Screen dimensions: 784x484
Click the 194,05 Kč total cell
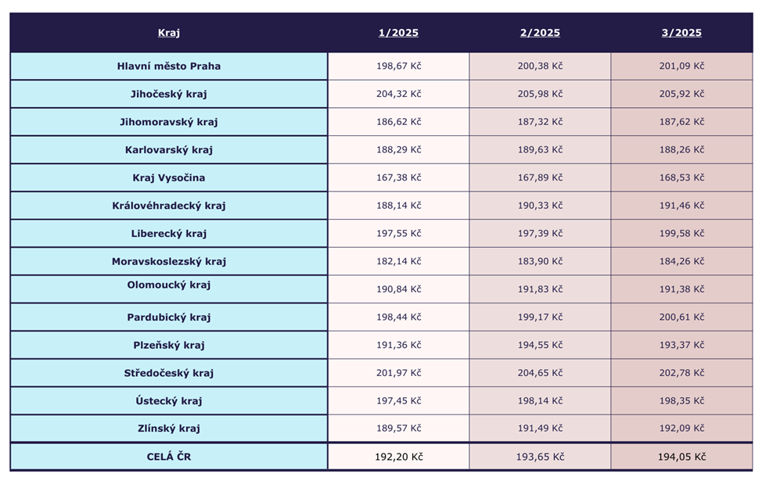coord(682,457)
